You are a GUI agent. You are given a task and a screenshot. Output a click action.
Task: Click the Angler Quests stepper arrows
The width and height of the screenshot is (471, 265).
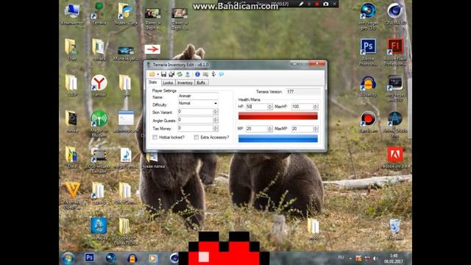216,120
